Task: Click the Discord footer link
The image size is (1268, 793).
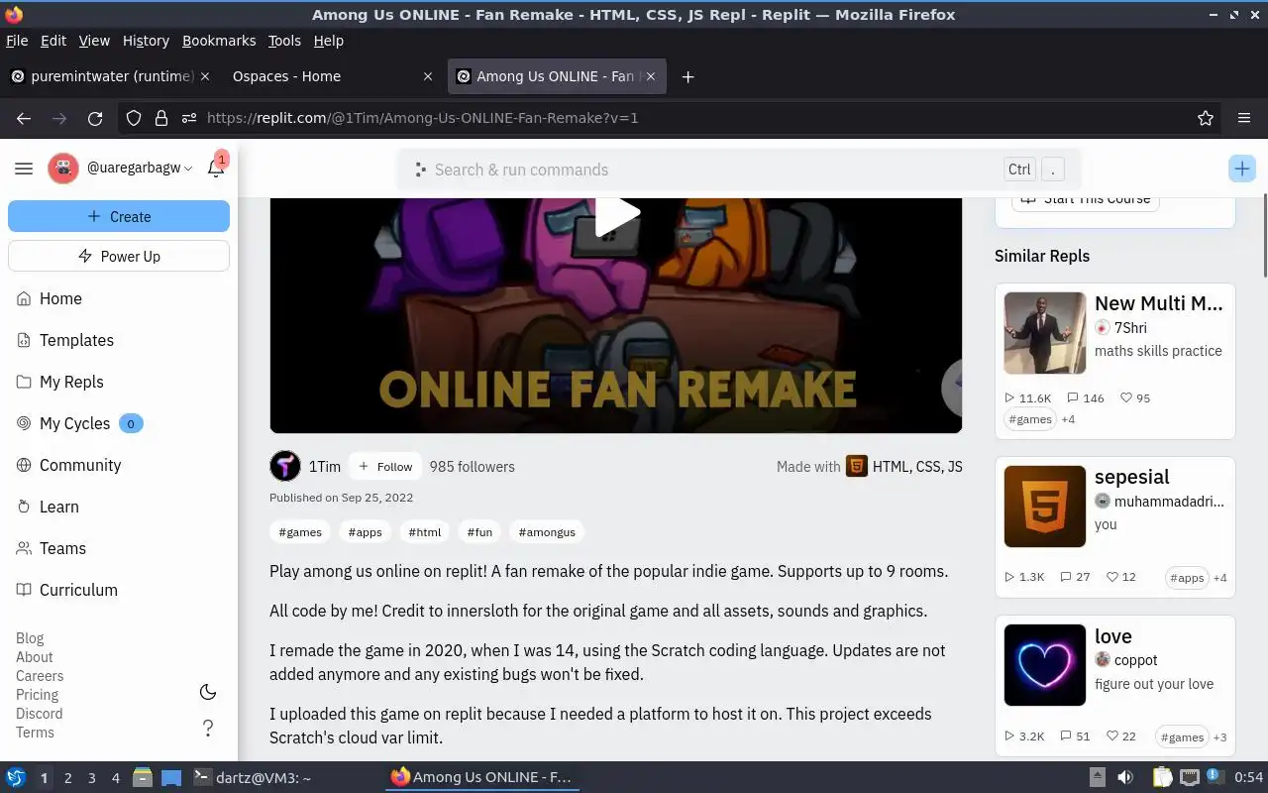Action: 39,714
